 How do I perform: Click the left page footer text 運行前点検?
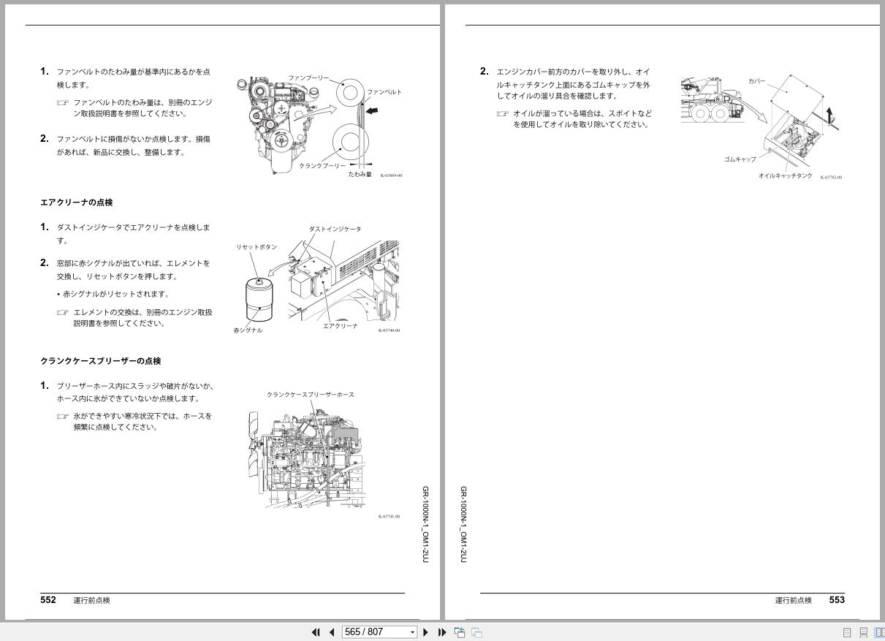[91, 601]
